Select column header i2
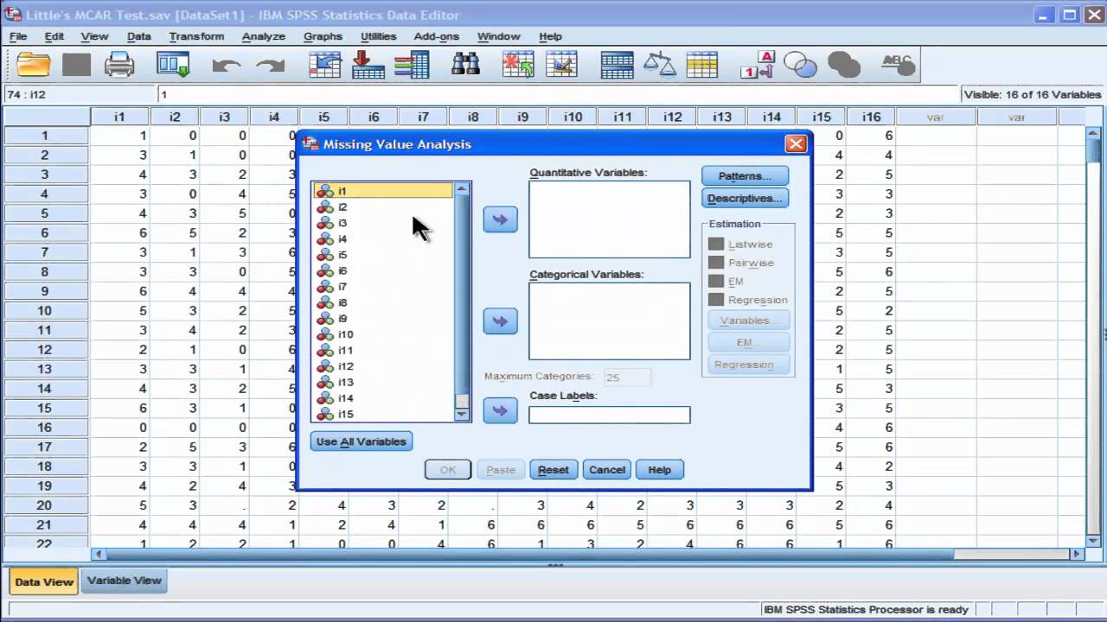This screenshot has width=1107, height=622. pos(175,117)
